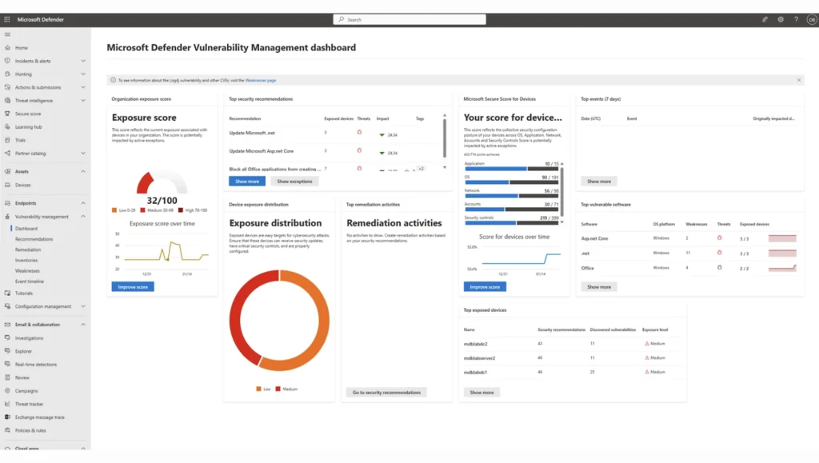The width and height of the screenshot is (819, 463).
Task: Click the Hunting icon in the sidebar
Action: [7, 74]
